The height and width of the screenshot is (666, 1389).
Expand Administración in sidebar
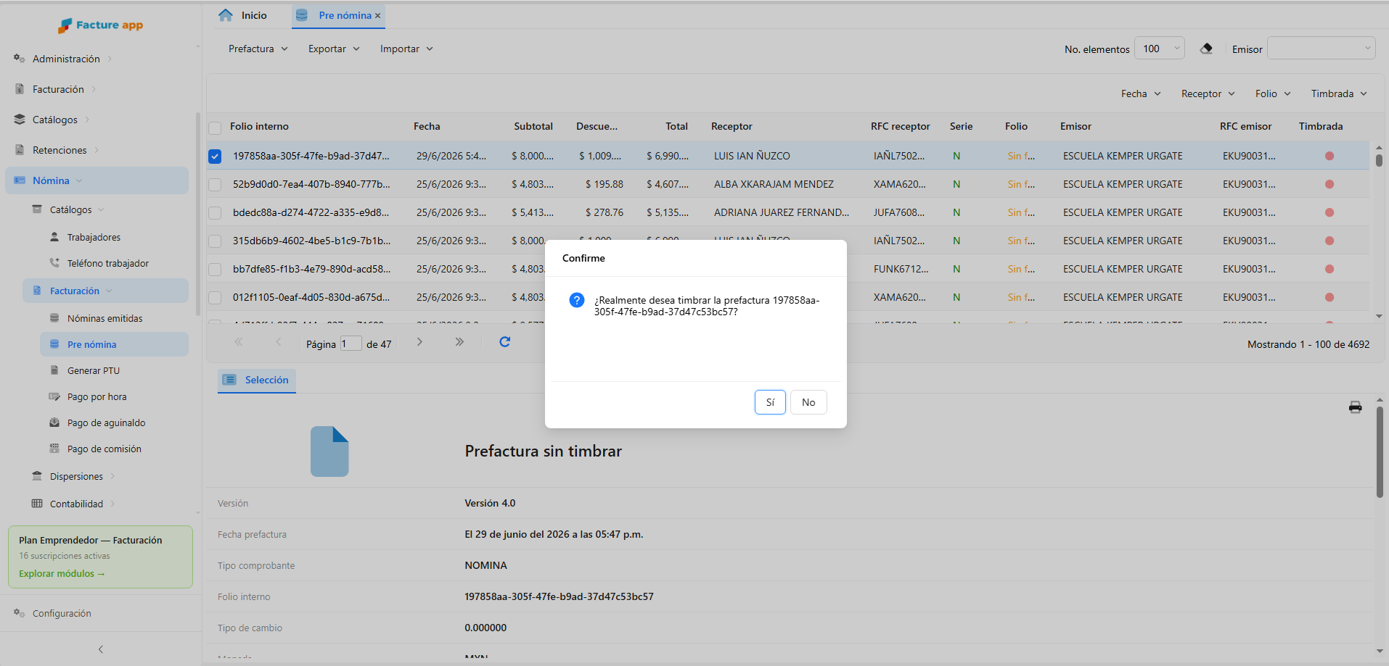pyautogui.click(x=65, y=59)
